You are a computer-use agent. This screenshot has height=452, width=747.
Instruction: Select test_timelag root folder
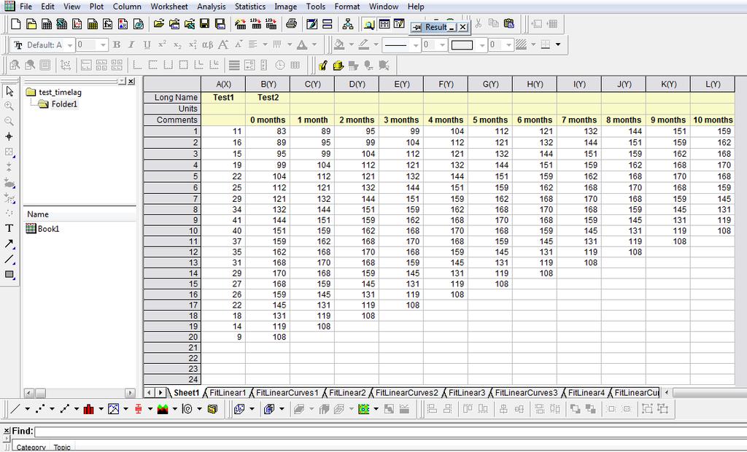click(60, 92)
